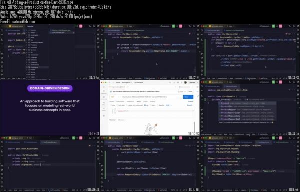Click the Cookies link in Postman request
The height and width of the screenshot is (192, 300).
[x=190, y=101]
